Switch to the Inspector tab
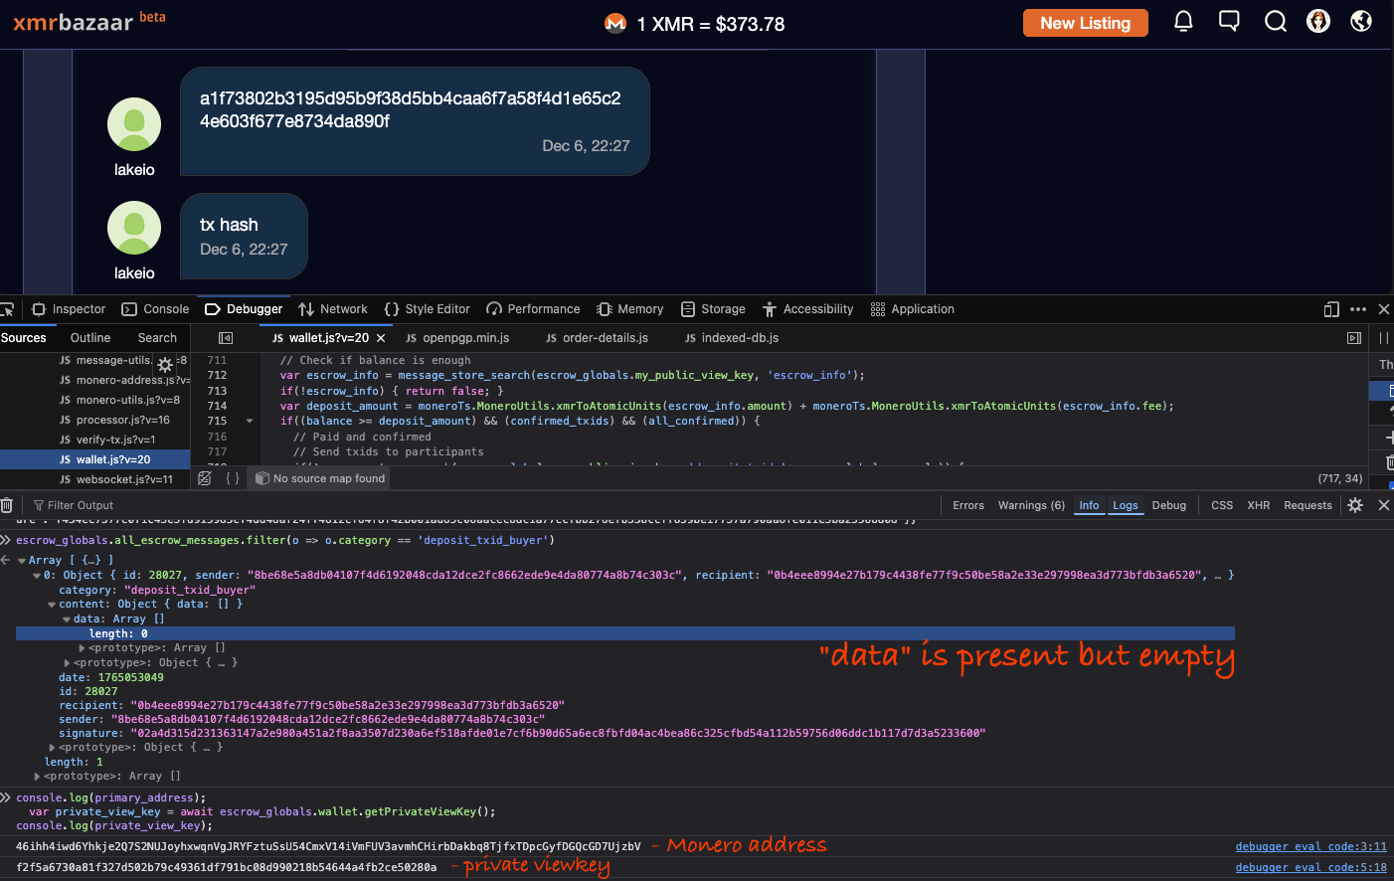Image resolution: width=1394 pixels, height=881 pixels. (69, 309)
